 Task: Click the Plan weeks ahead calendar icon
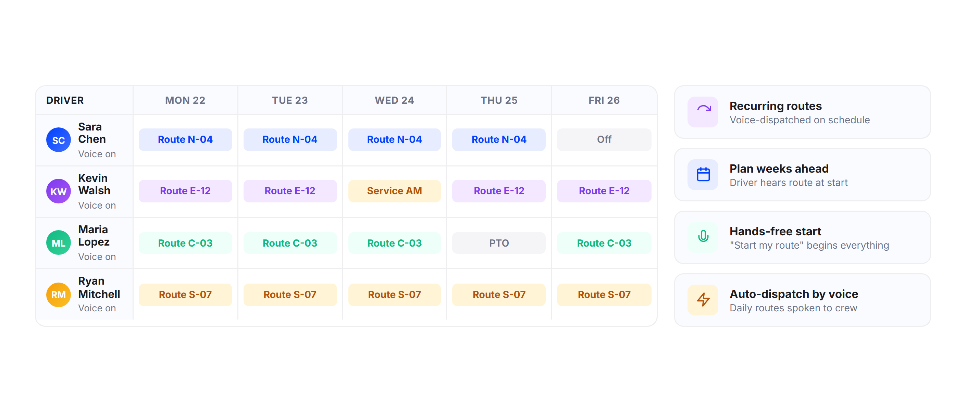[x=703, y=174]
